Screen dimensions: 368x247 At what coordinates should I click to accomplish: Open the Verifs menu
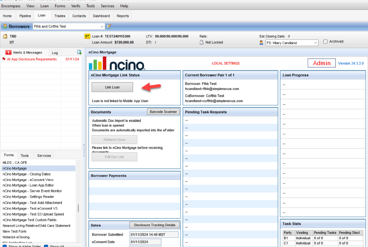[76, 6]
